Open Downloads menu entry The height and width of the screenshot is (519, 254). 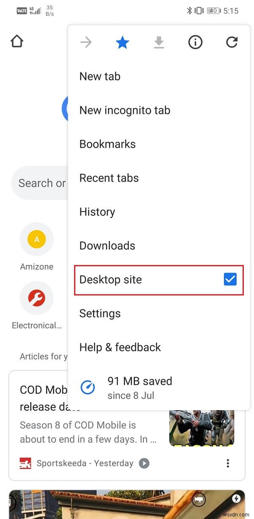click(x=108, y=246)
